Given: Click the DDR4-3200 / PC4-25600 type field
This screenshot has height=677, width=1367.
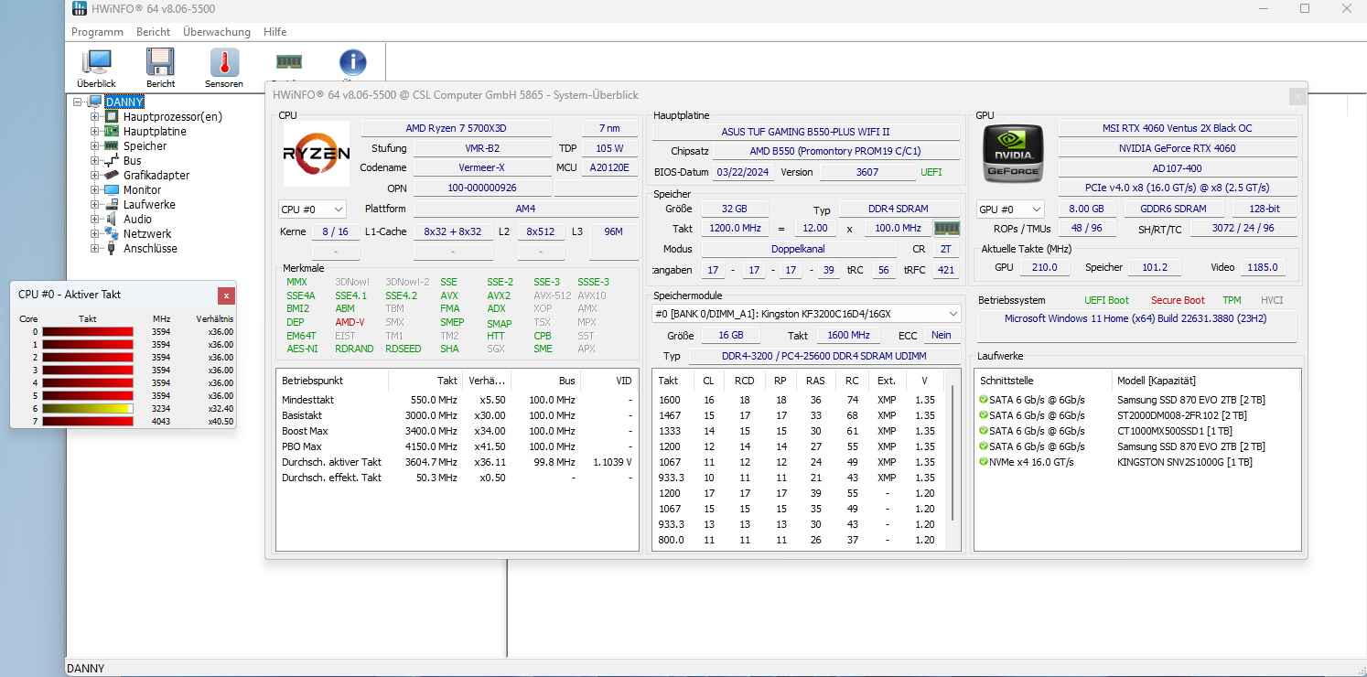Looking at the screenshot, I should point(824,356).
